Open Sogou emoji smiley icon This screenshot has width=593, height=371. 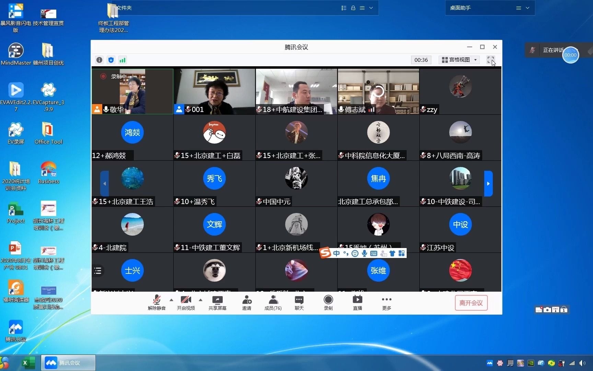(x=355, y=254)
